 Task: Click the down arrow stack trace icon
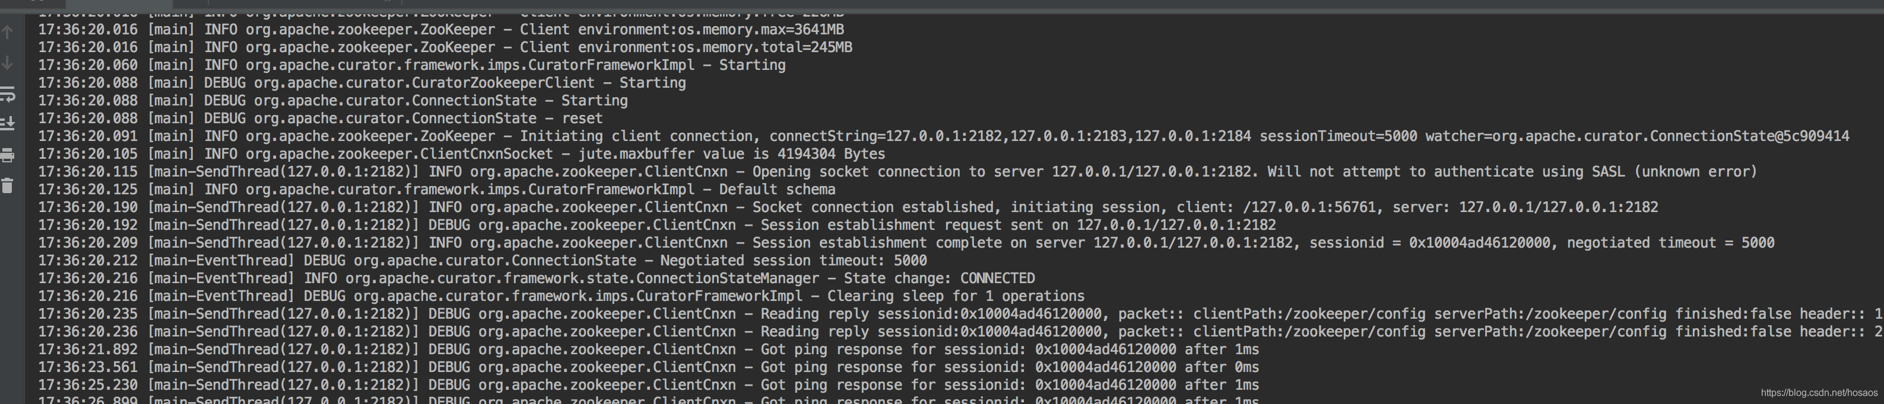pyautogui.click(x=8, y=63)
